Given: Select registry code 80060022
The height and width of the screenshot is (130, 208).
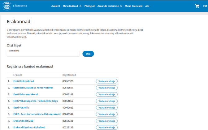Looking at the screenshot, I should 68,108.
